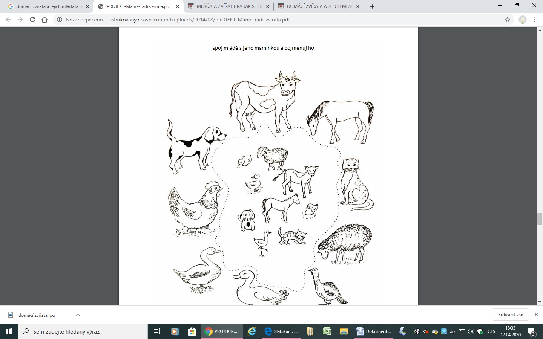Switch to the Edge 'Slabikář' taskbar window
Screen dimensions: 543x339
tap(282, 331)
